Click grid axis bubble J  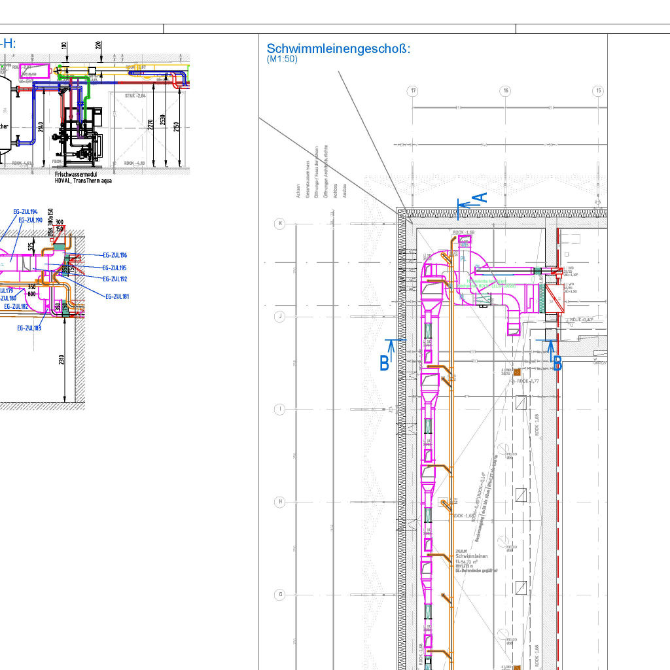[x=280, y=317]
